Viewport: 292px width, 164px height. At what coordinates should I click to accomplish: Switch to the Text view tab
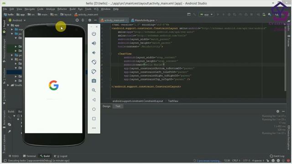coord(118,106)
